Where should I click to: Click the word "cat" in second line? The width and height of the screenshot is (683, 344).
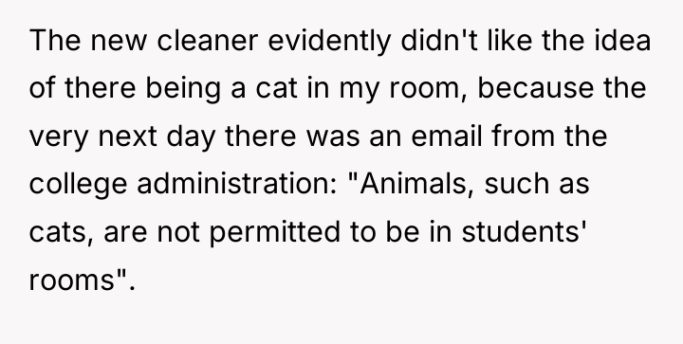click(276, 88)
